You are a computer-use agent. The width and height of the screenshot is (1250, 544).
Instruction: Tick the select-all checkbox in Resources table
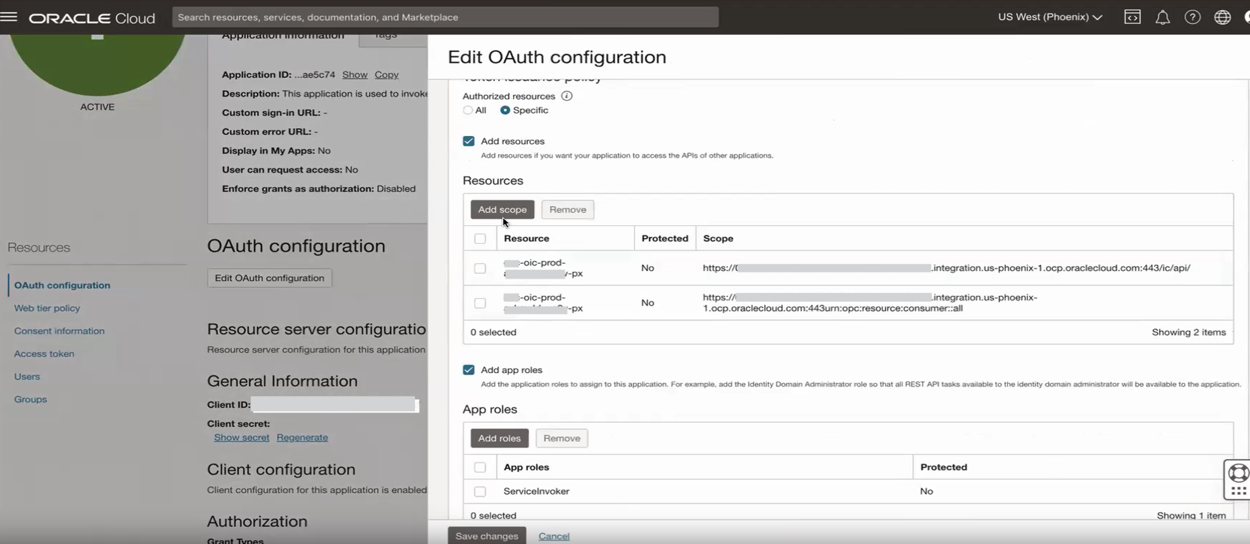click(480, 238)
